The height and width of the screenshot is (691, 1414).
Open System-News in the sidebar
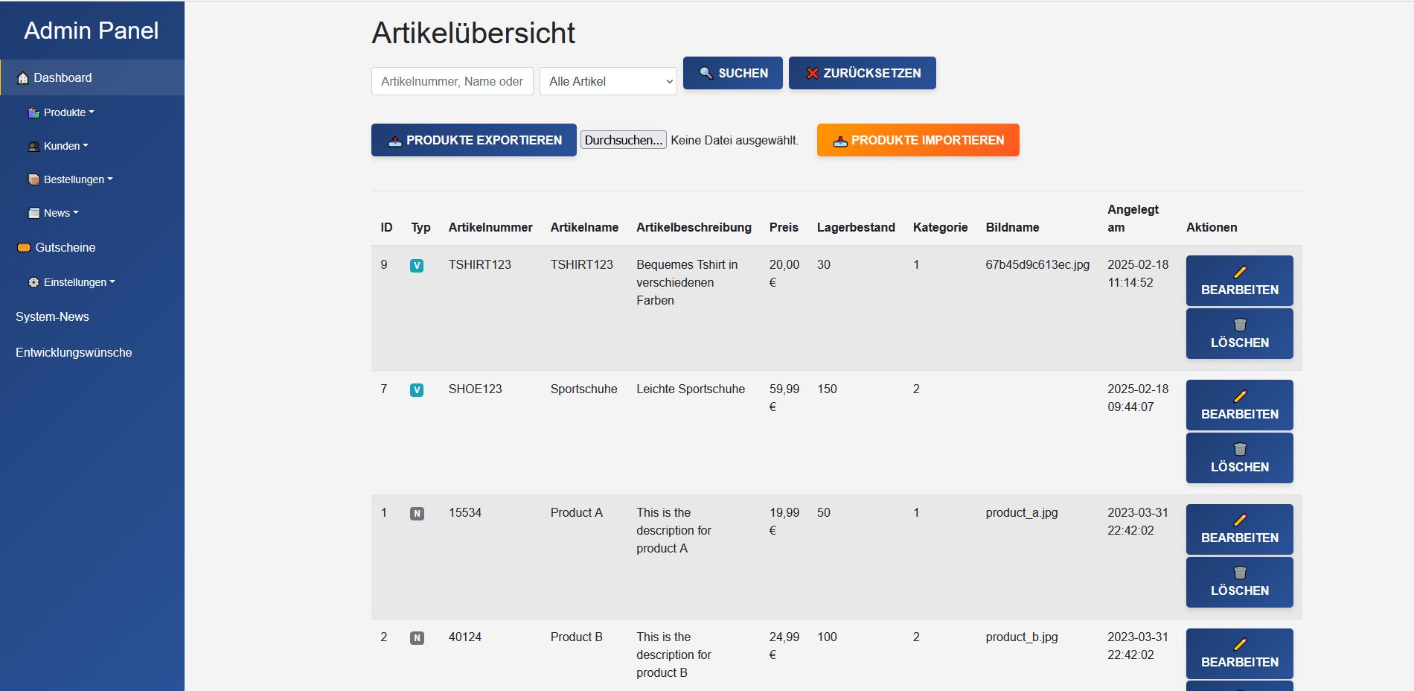point(52,316)
